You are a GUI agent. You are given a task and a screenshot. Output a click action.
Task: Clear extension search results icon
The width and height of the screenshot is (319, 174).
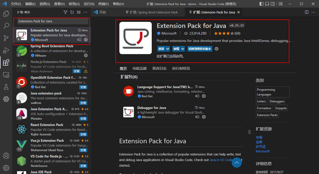(79, 12)
